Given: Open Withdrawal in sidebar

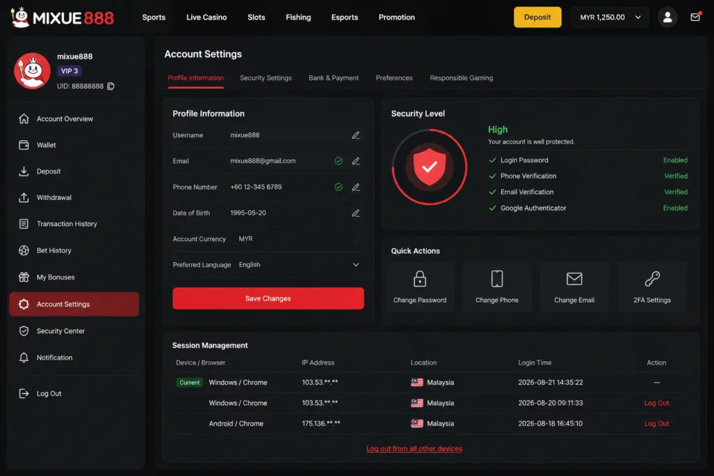Looking at the screenshot, I should click(74, 197).
